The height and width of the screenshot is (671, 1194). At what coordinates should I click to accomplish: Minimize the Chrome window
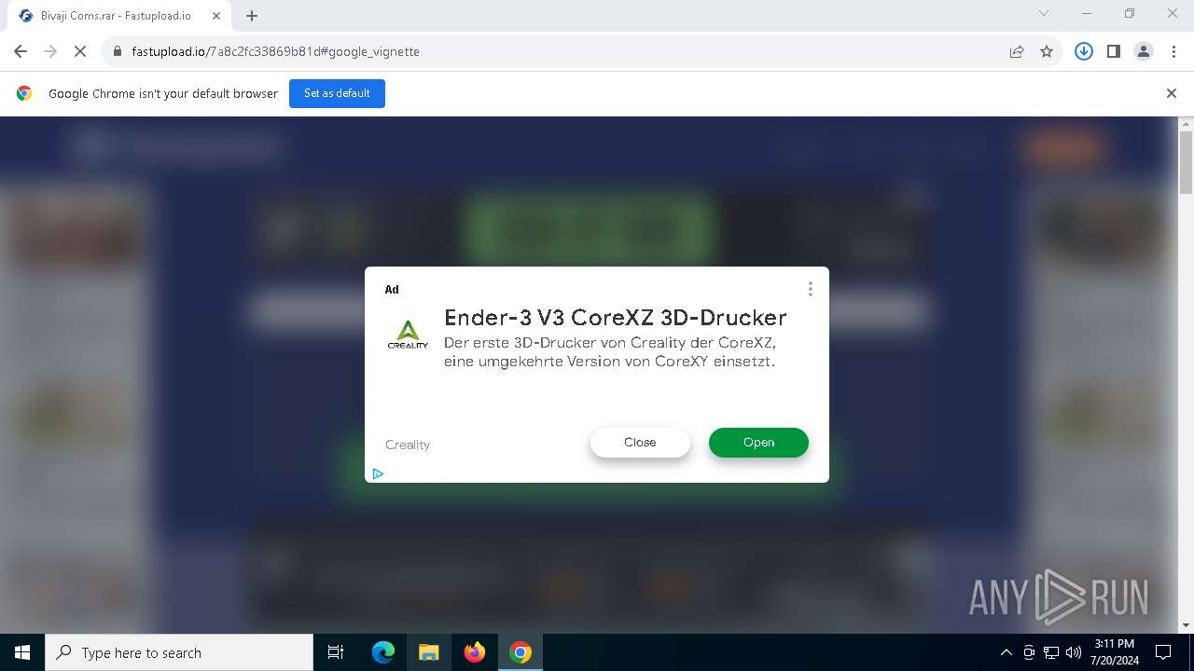coord(1087,13)
